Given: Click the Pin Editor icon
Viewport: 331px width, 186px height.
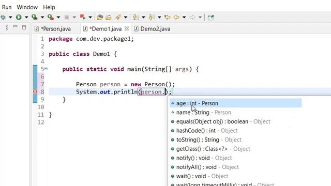Looking at the screenshot, I should click(210, 17).
